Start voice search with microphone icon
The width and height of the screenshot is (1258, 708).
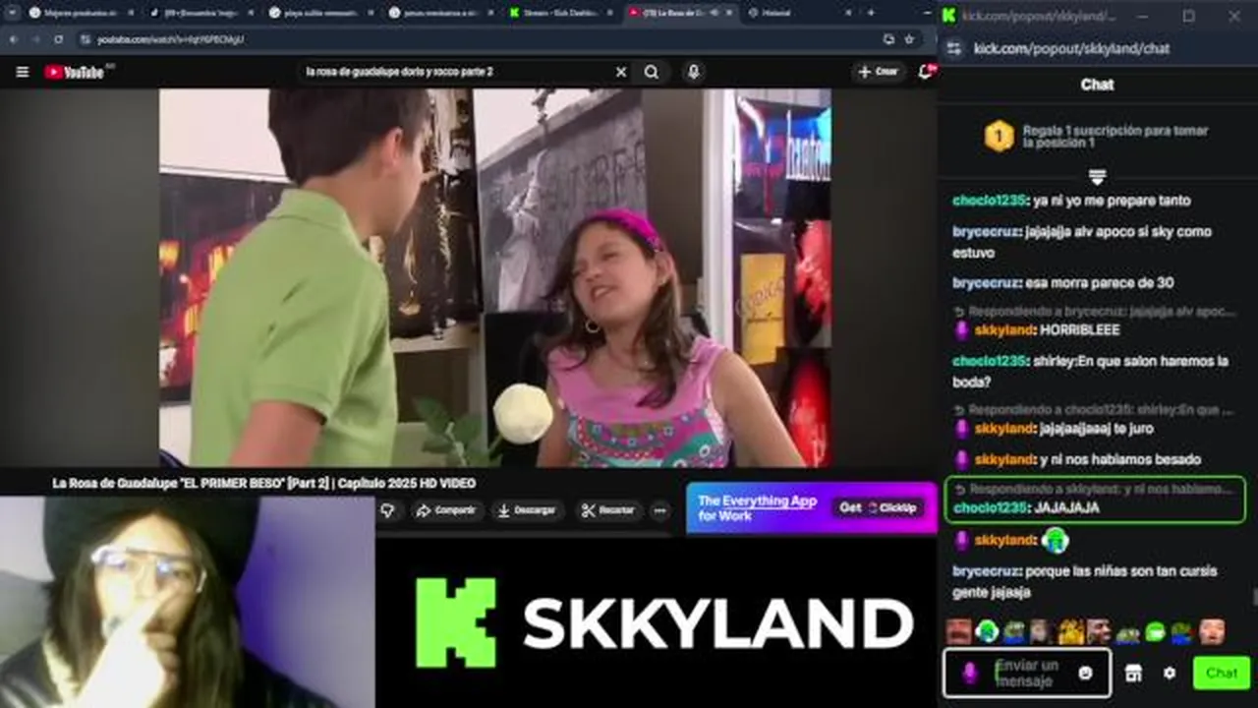694,72
